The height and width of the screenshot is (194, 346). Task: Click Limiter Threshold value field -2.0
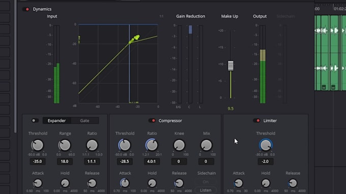click(266, 162)
